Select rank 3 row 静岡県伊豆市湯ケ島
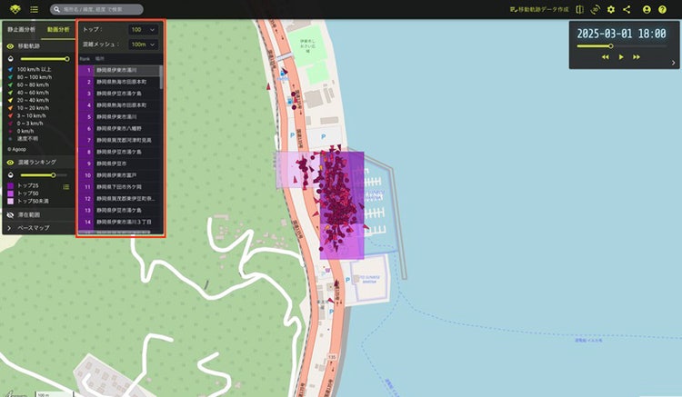The image size is (682, 397). [120, 94]
